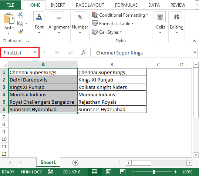Viewport: 199px width, 176px height.
Task: Switch to the DATA tab
Action: point(154,5)
